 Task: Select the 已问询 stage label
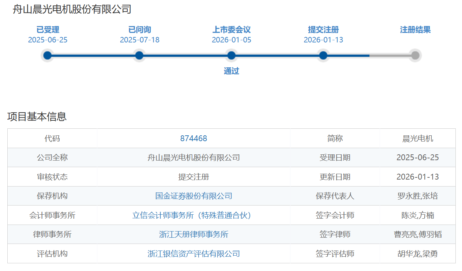point(139,30)
